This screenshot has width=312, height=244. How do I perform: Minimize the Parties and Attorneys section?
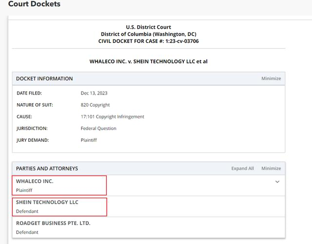[271, 169]
